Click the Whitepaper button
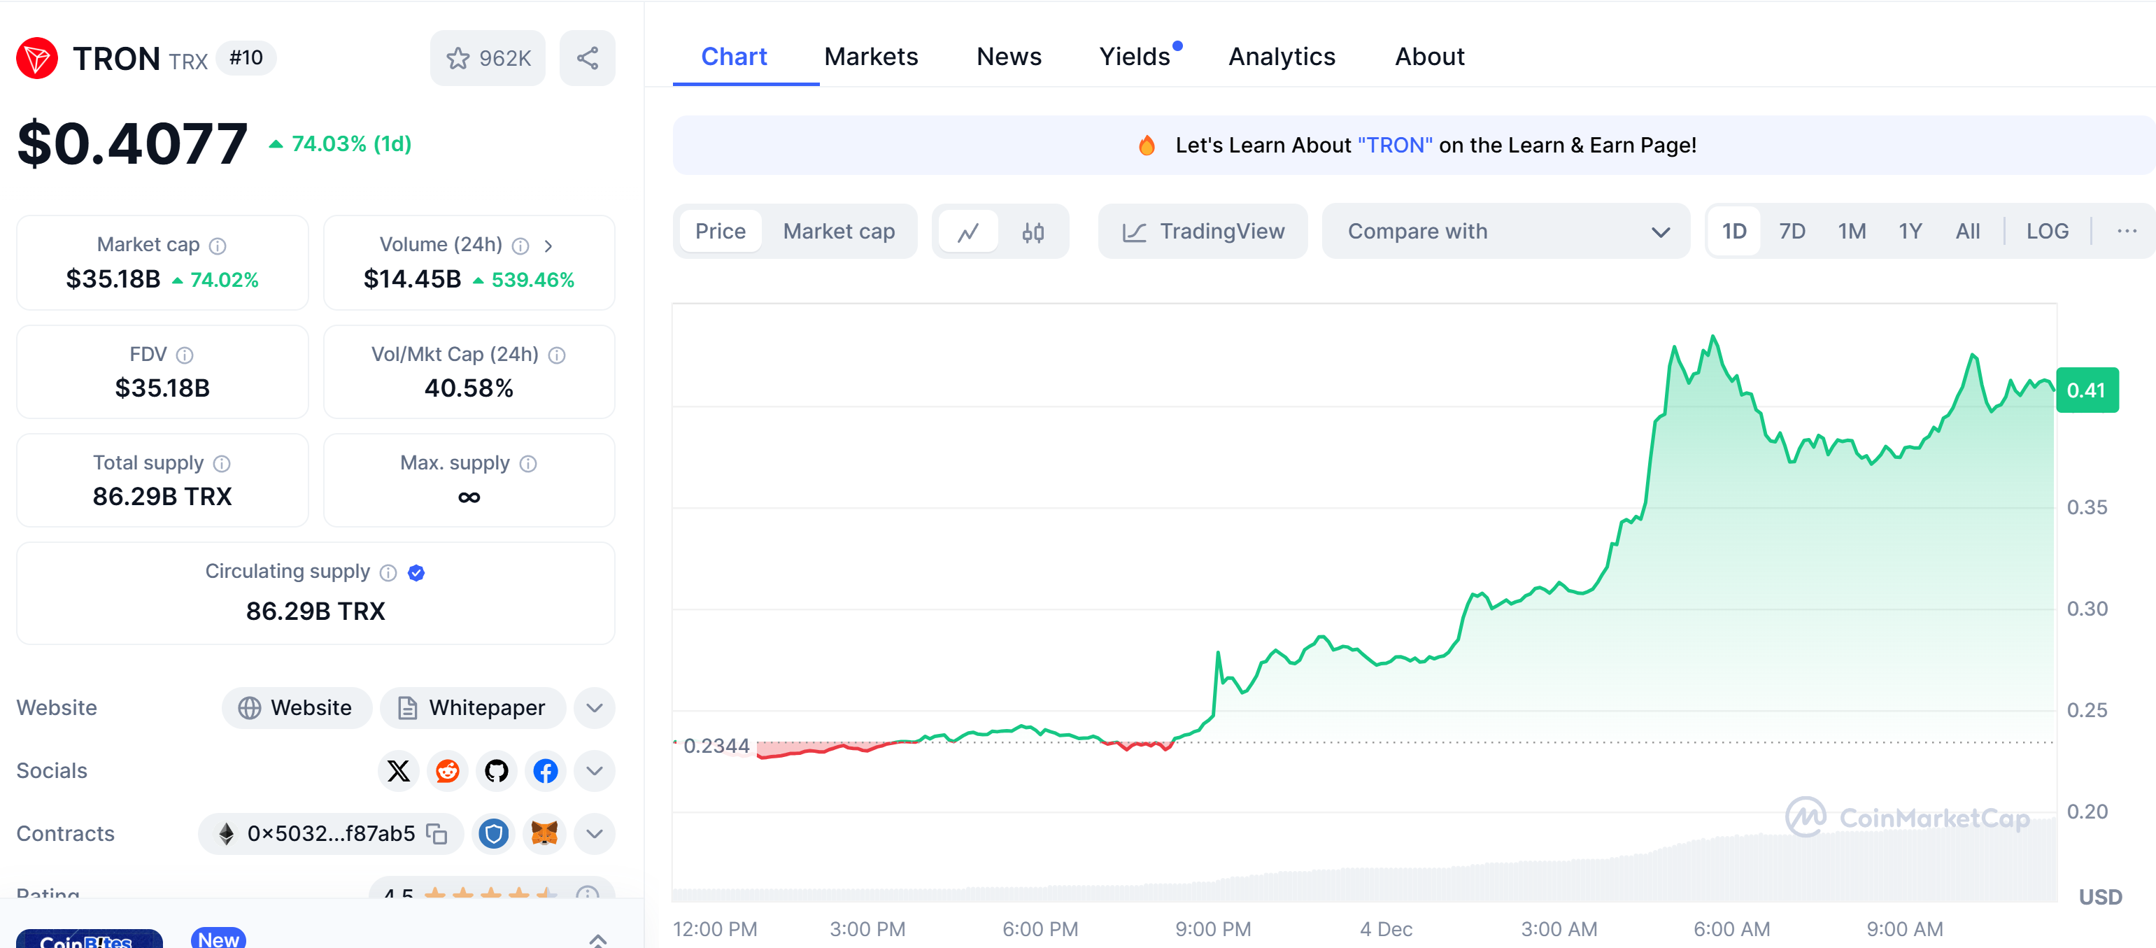This screenshot has width=2156, height=948. (x=472, y=708)
